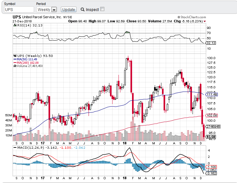This screenshot has height=183, width=237.
Task: Click the Symbol input field containing UPS
Action: (19, 9)
